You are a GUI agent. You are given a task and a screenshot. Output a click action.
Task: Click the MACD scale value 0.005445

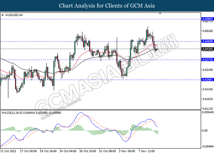click(208, 112)
